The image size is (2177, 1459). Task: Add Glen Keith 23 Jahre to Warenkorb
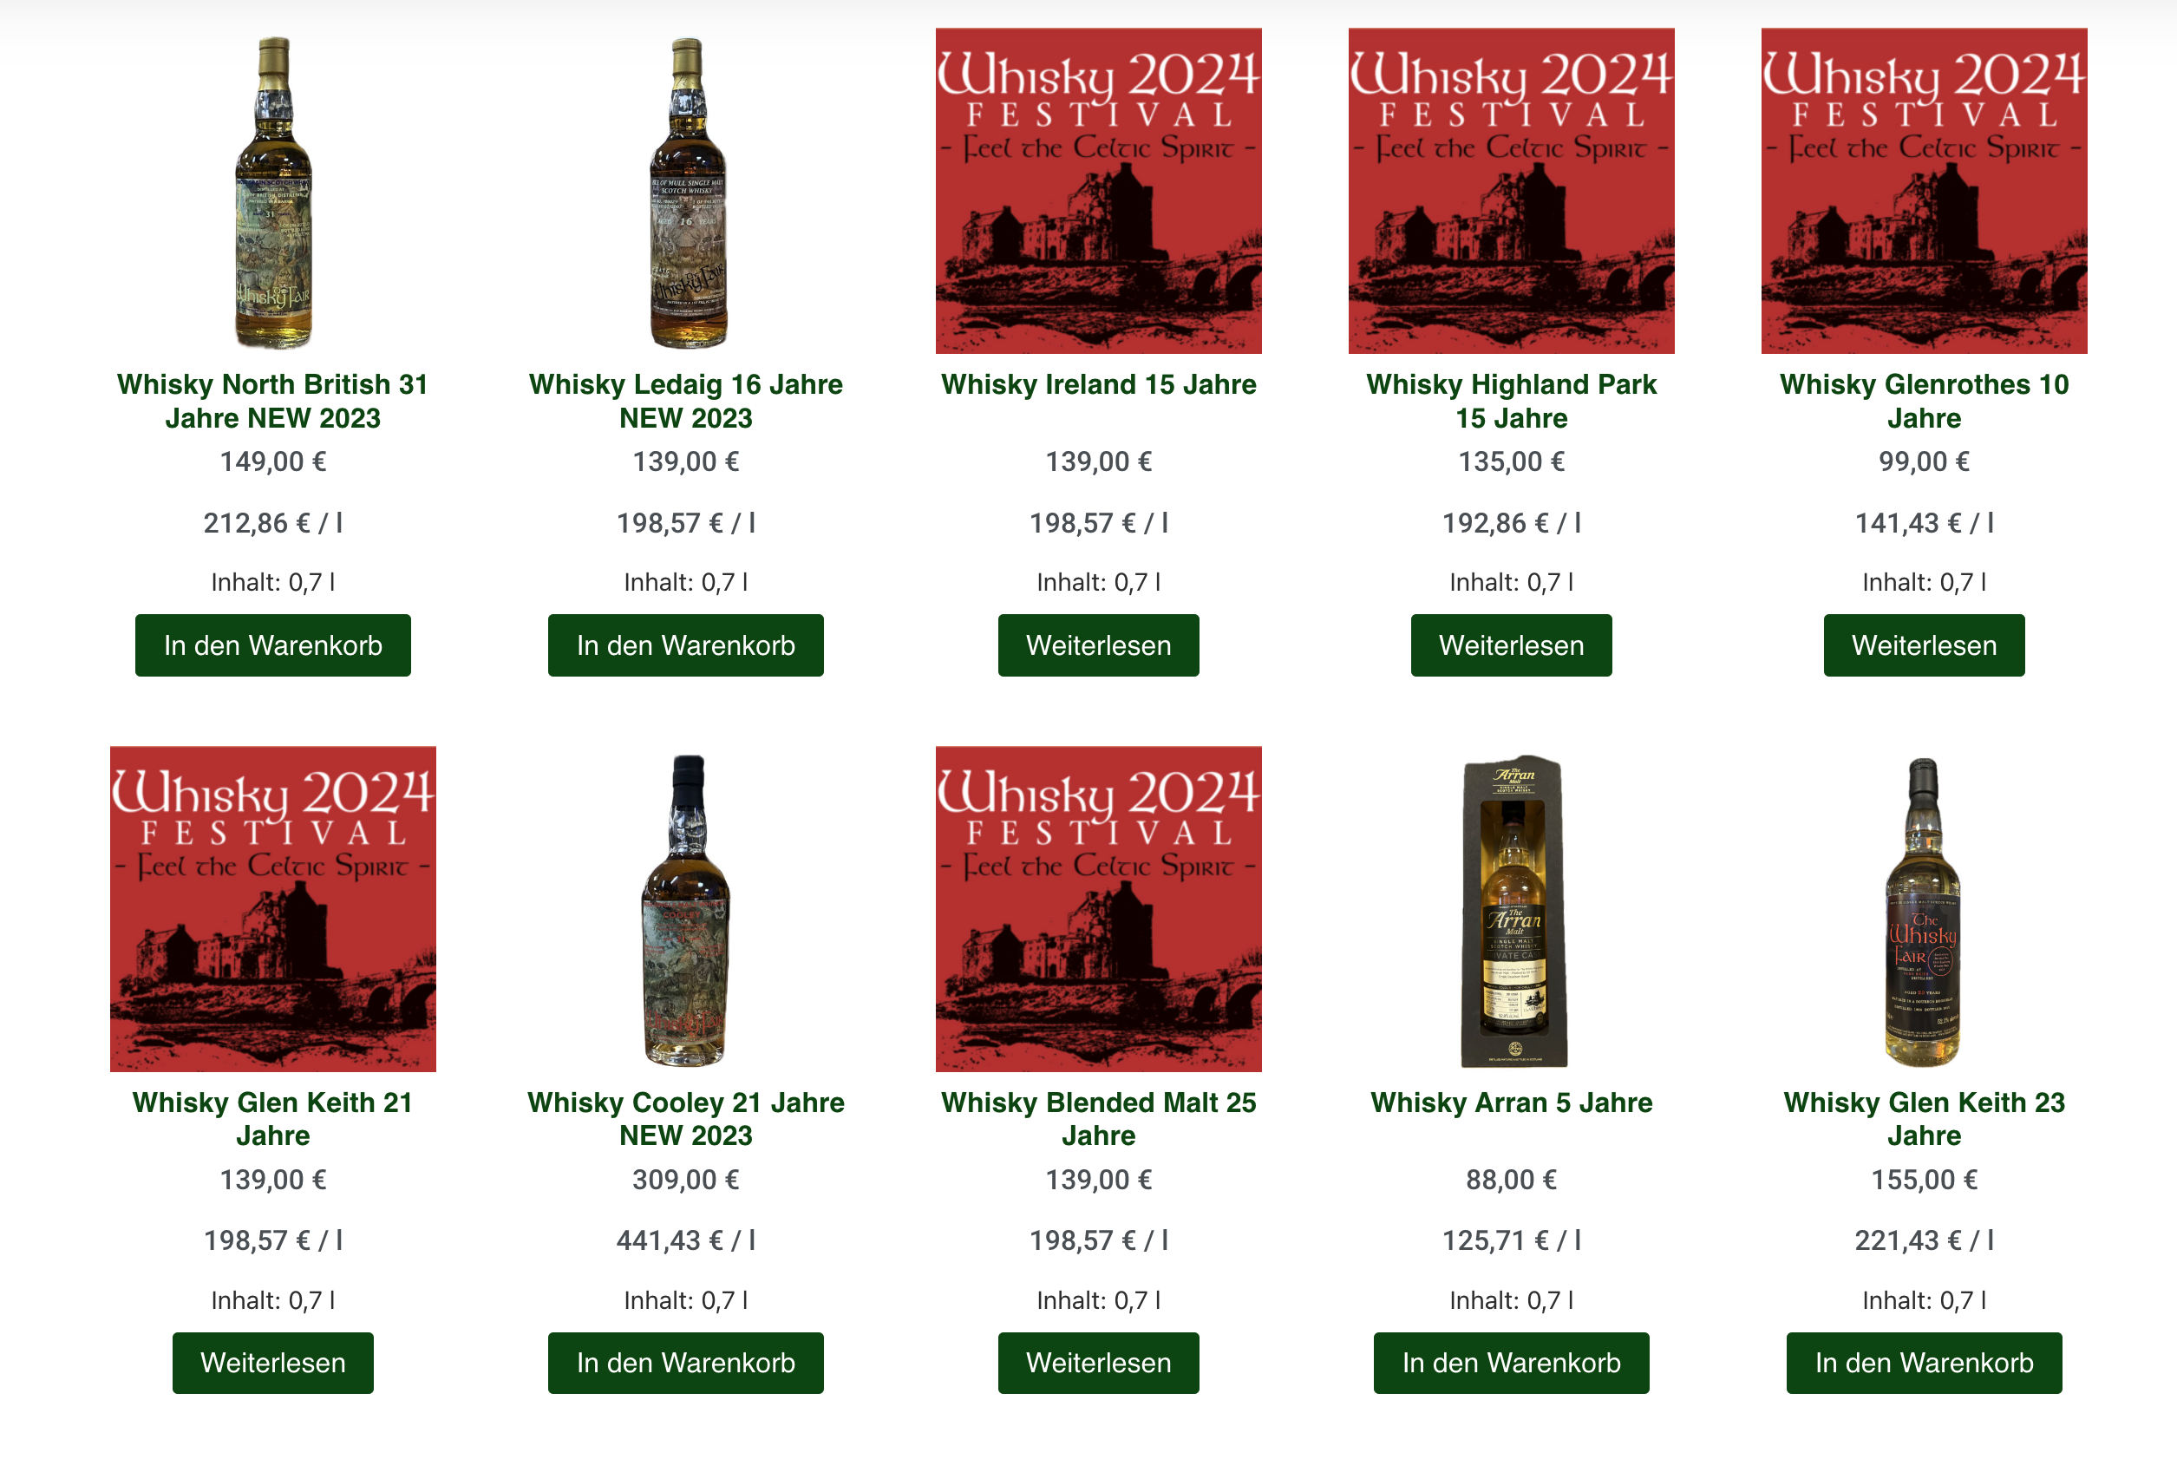tap(1924, 1364)
